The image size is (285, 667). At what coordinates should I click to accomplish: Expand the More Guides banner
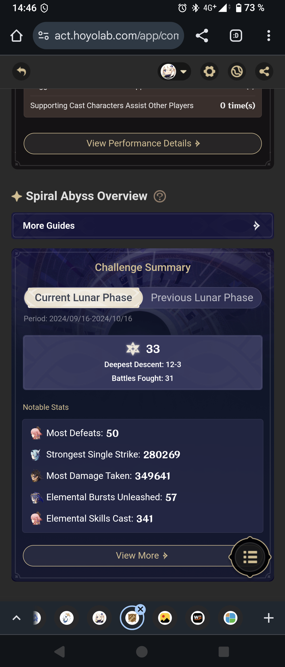tap(142, 226)
